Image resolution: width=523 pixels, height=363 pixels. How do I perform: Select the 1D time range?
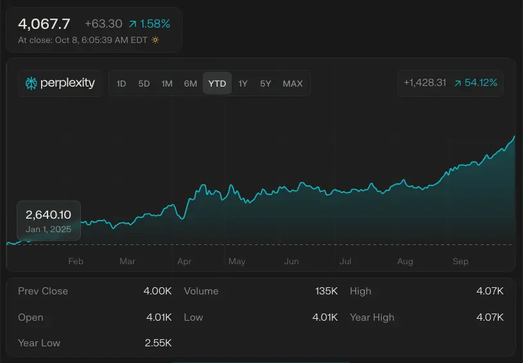[121, 83]
